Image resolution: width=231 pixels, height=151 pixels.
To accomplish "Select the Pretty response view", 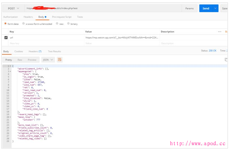I will point(8,60).
